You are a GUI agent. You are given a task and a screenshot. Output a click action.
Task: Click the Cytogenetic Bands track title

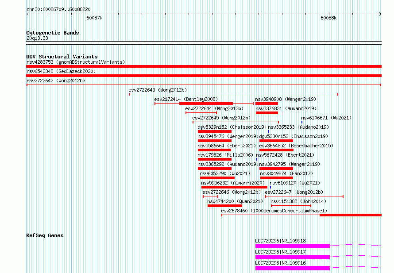pos(53,33)
